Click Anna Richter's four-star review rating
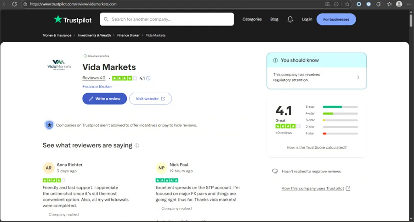This screenshot has width=414, height=222. (54, 180)
